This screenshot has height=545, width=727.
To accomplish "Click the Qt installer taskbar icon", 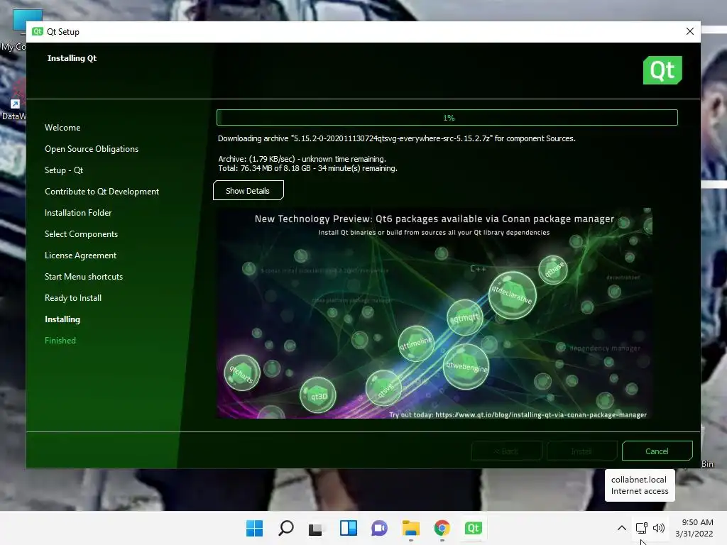I will coord(473,528).
